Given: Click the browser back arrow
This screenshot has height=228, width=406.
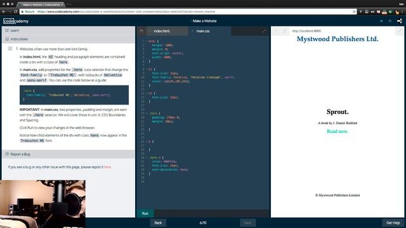Looking at the screenshot, I should 4,11.
